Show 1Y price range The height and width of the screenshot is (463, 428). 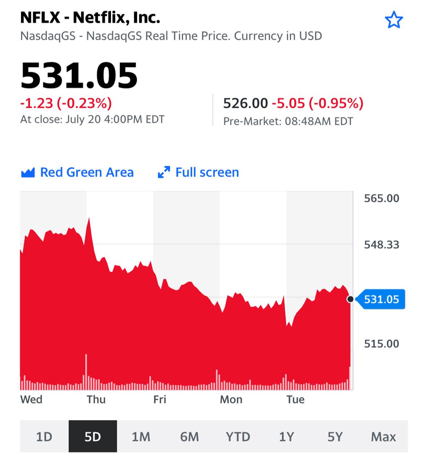(x=286, y=436)
